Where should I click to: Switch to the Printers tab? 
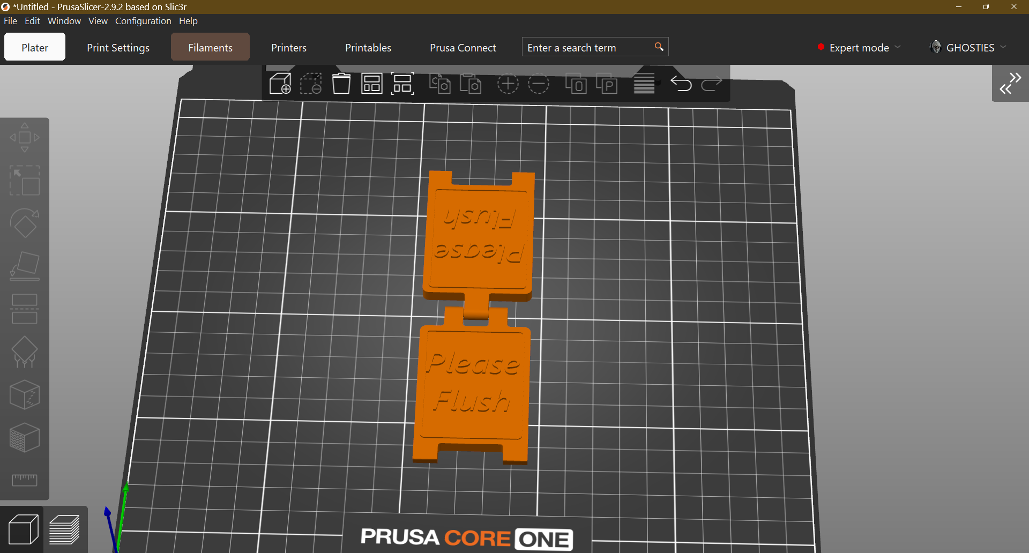pos(289,47)
